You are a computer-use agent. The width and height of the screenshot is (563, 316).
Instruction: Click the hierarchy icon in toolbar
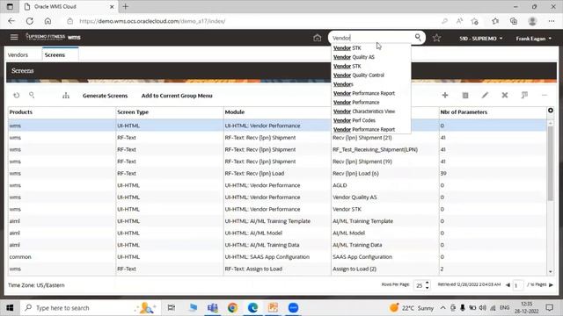(x=66, y=96)
